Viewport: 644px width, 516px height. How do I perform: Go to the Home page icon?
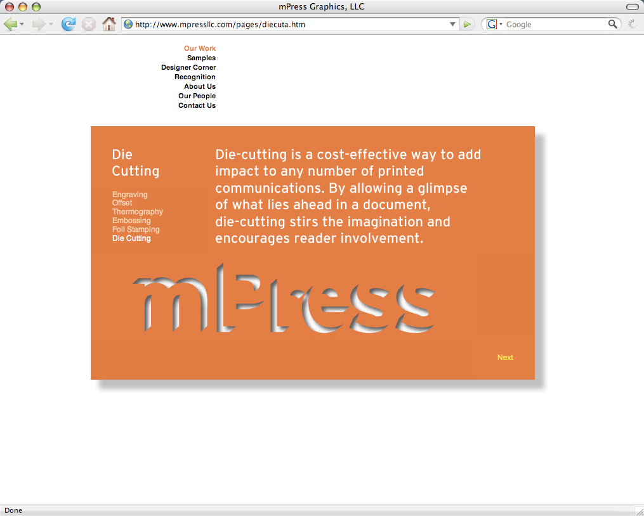[x=109, y=24]
